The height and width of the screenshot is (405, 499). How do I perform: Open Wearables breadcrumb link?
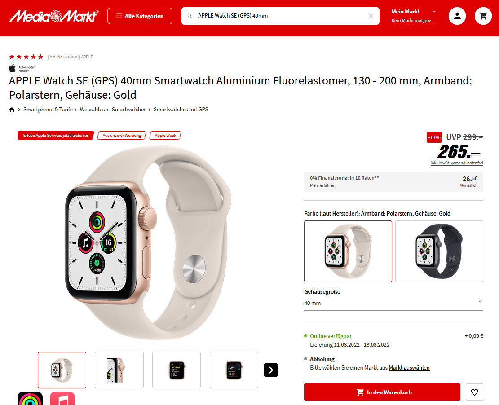[x=92, y=110]
